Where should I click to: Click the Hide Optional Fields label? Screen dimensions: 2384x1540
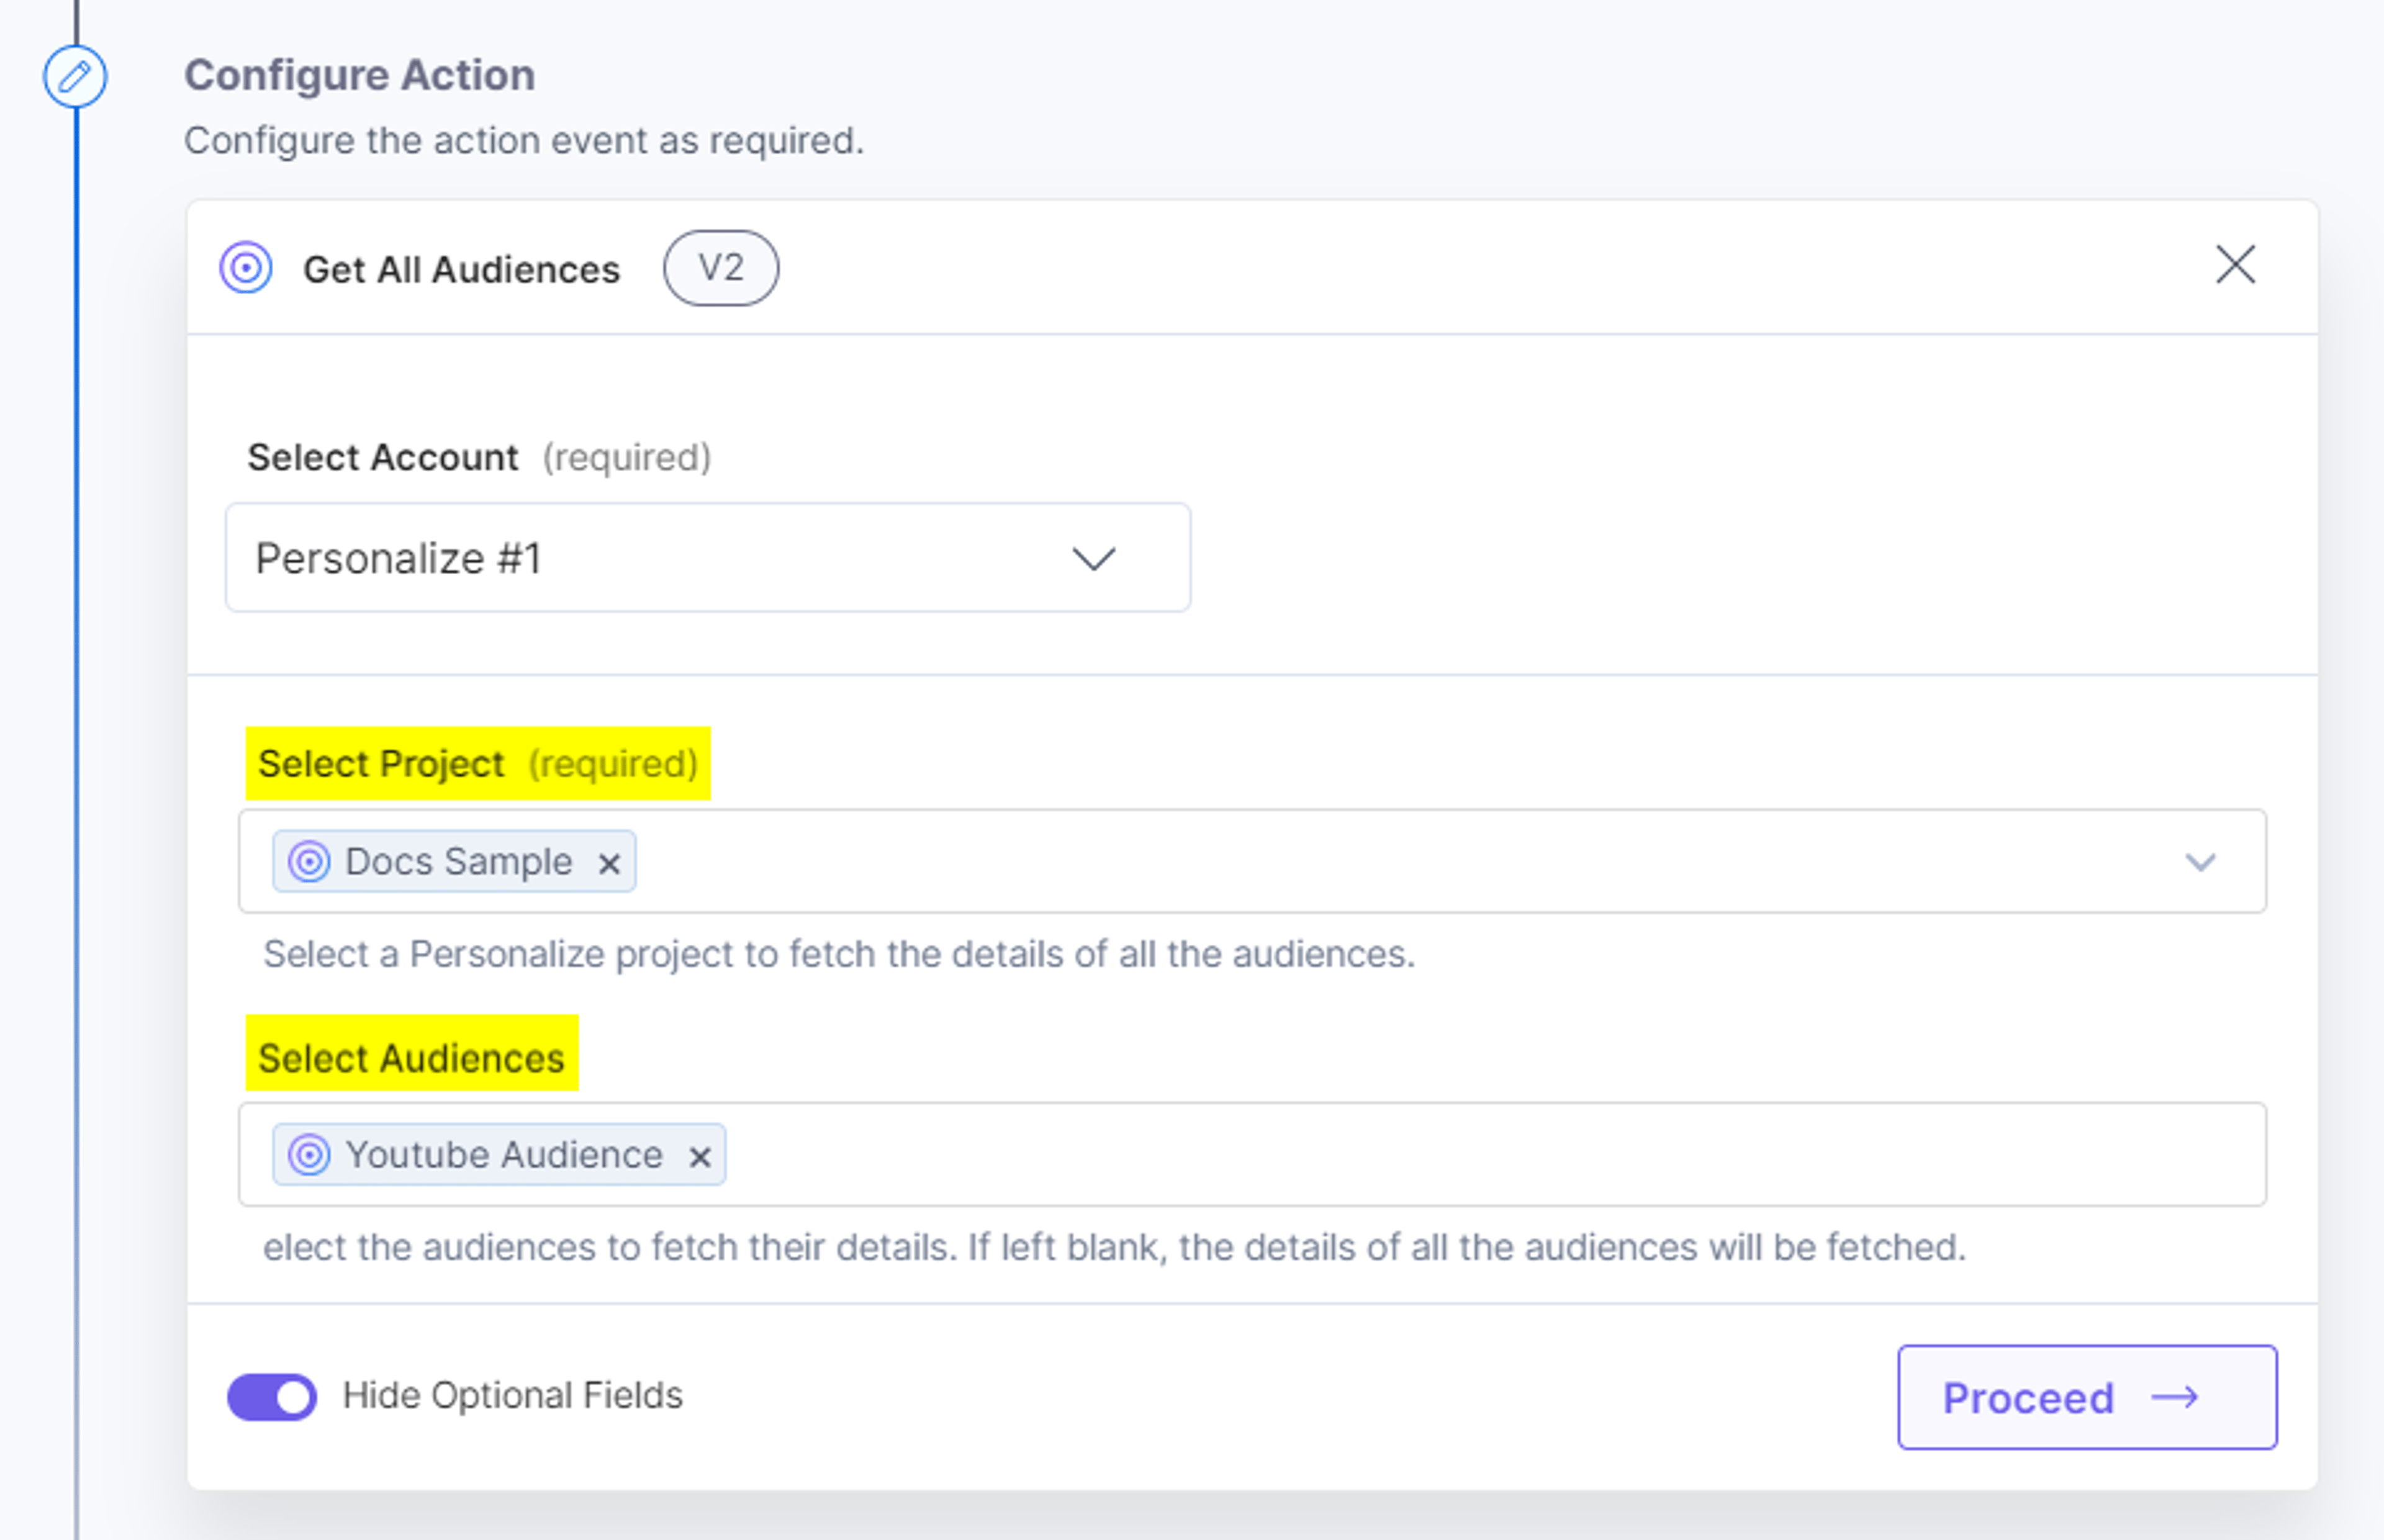point(513,1396)
